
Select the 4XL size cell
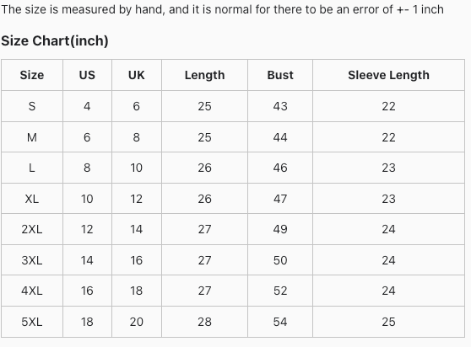(x=32, y=291)
